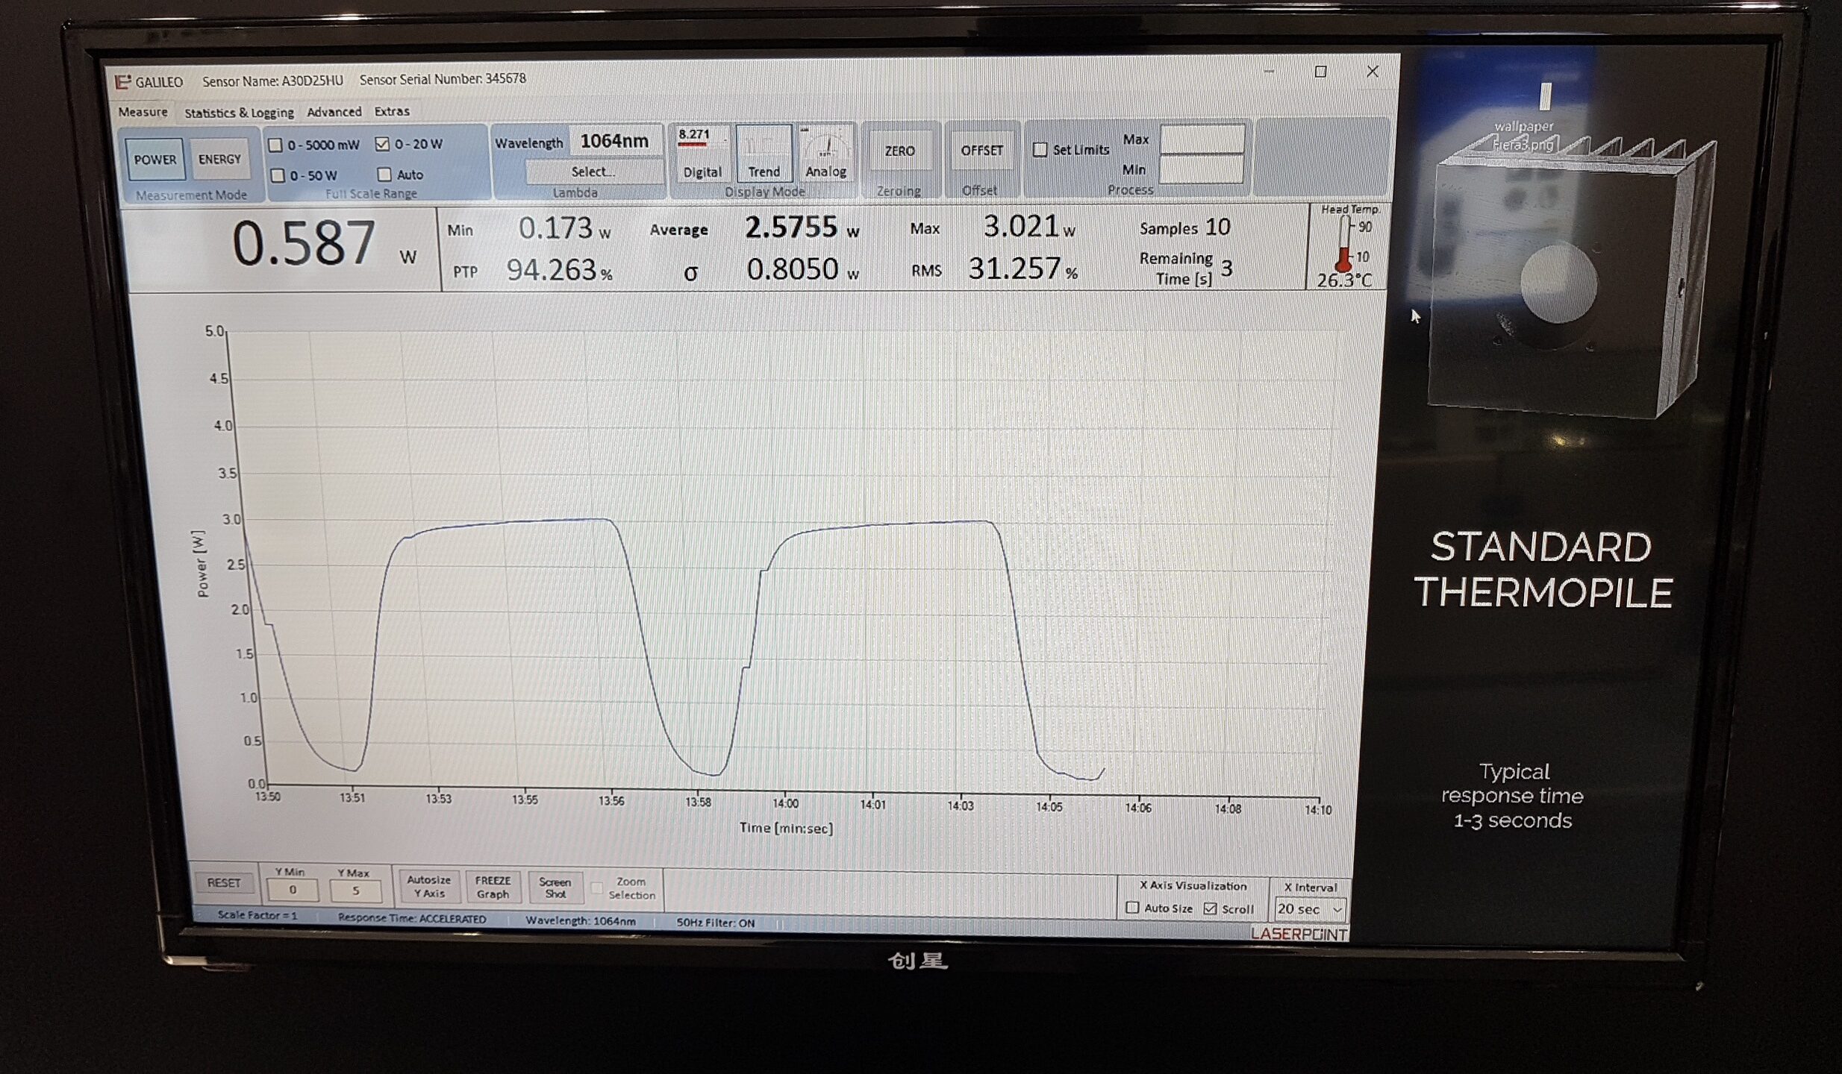Click the Sensor Serial Number 345678 text
This screenshot has height=1074, width=1842.
click(443, 79)
